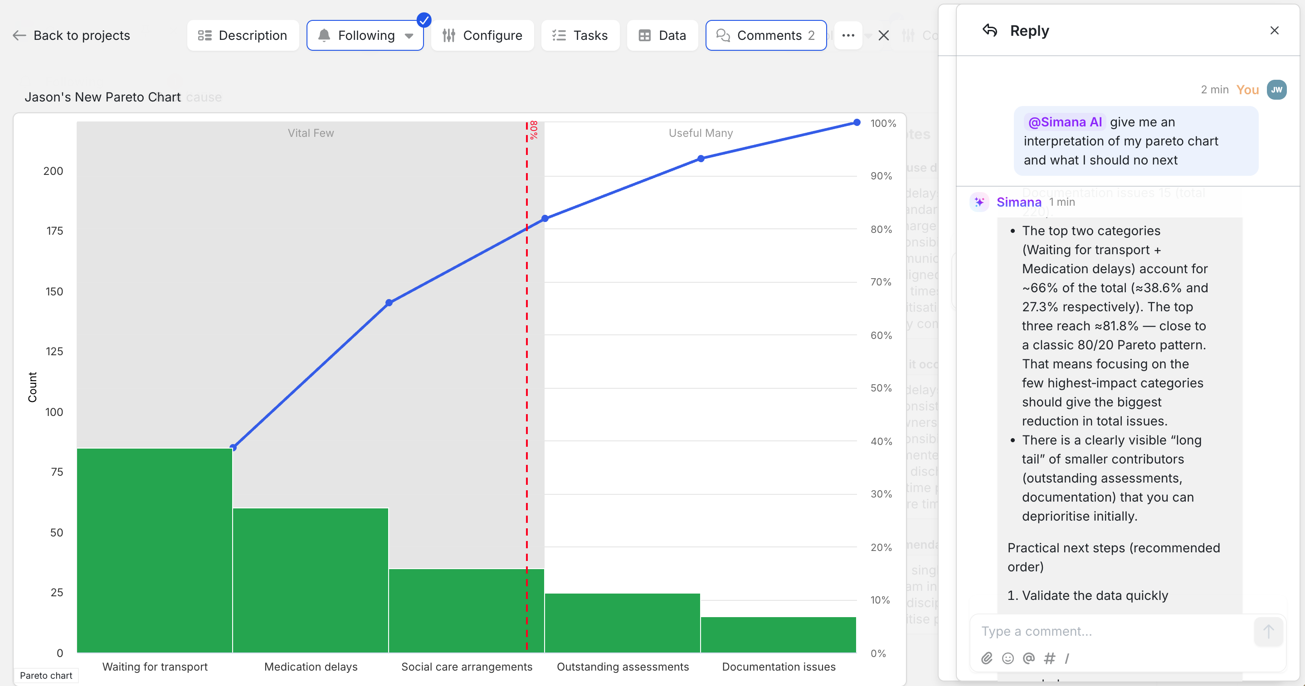Close the Reply panel
1305x686 pixels.
[1275, 30]
